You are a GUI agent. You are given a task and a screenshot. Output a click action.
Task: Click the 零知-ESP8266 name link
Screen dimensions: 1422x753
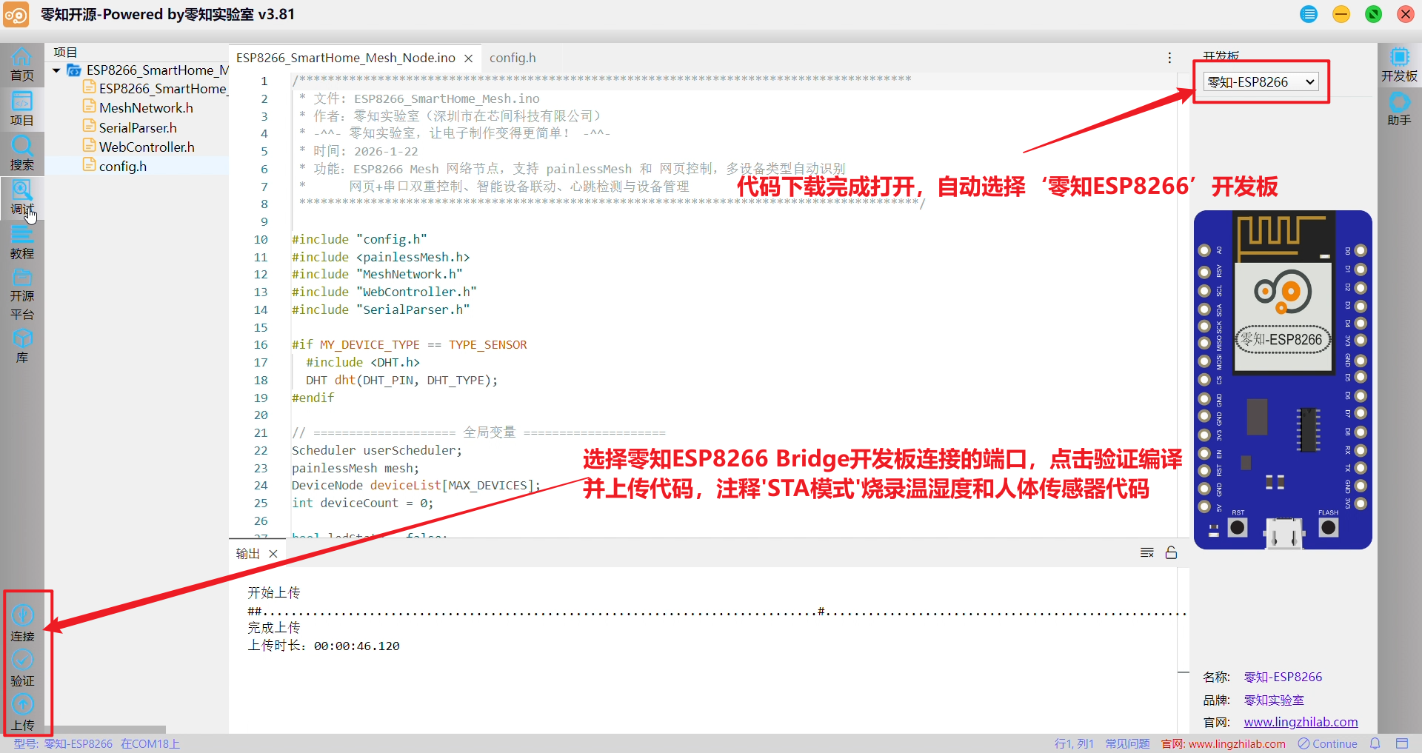[x=1283, y=677]
